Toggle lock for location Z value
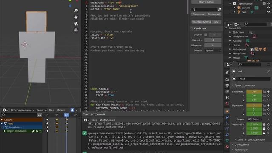272x153 pixels. [x=264, y=100]
